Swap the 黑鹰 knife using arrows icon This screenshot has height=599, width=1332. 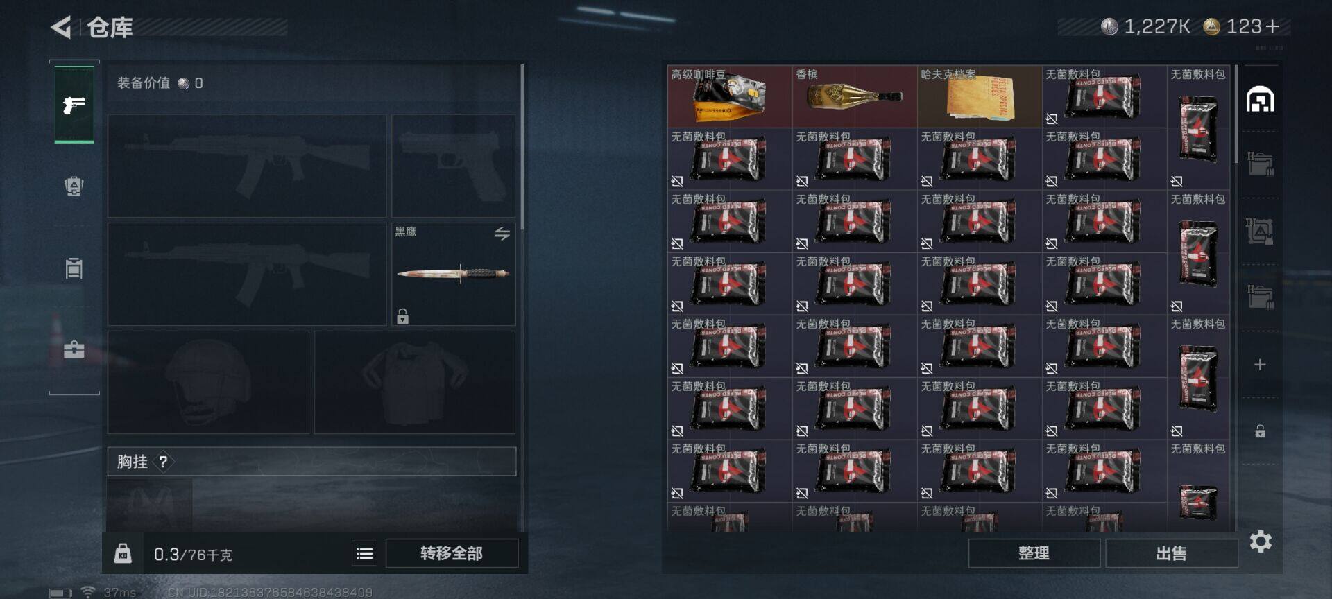click(x=502, y=234)
